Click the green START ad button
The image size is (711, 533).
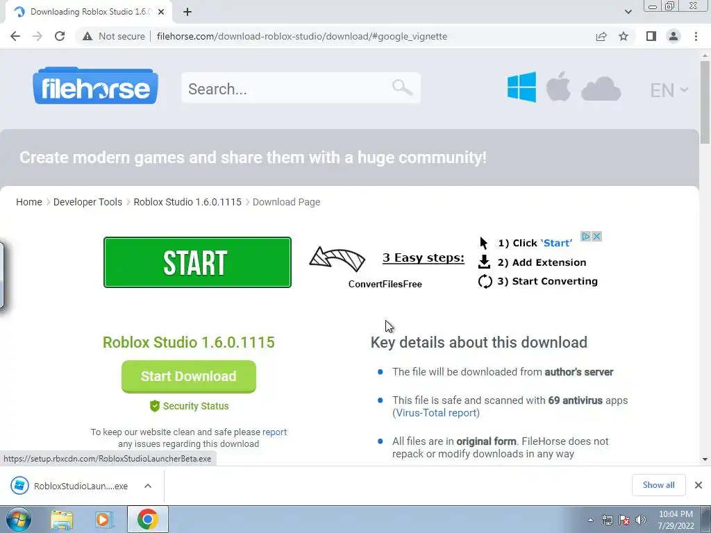coord(197,262)
